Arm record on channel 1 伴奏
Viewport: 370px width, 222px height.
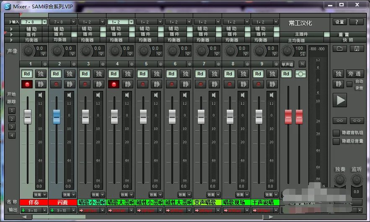tap(27, 84)
